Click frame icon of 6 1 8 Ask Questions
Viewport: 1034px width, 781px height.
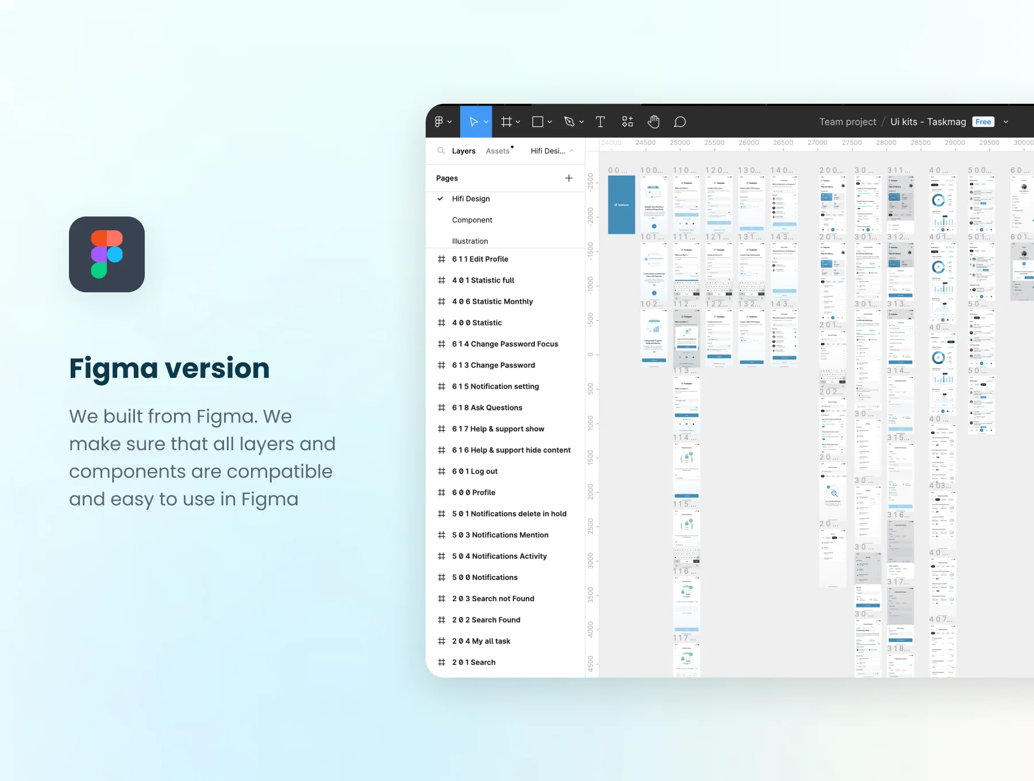pos(441,408)
